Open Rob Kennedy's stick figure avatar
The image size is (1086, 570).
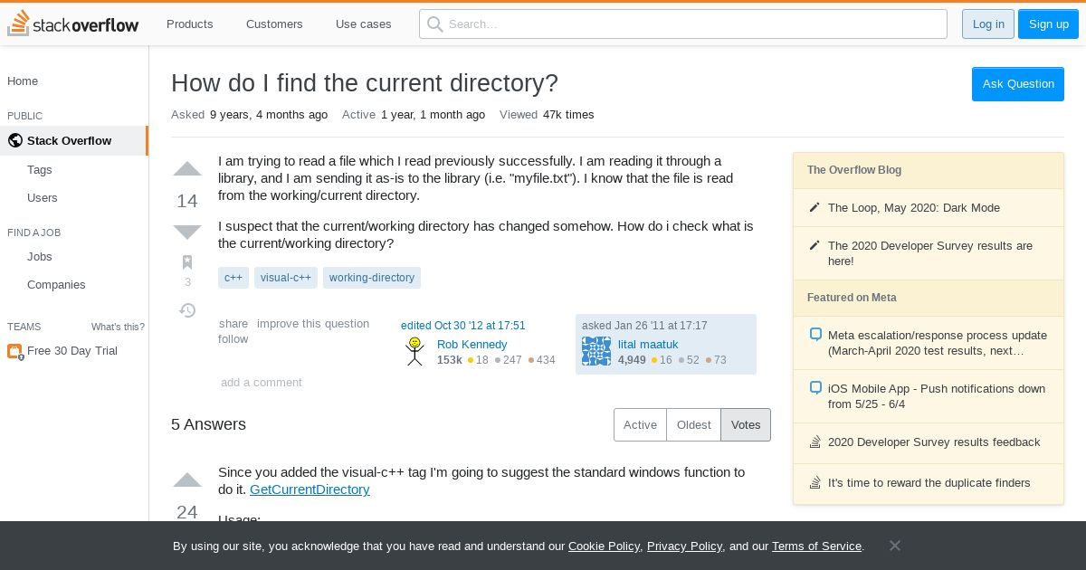click(x=415, y=351)
